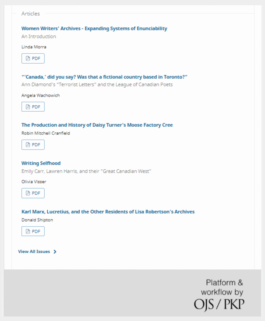
Task: Click the View All Issues link
Action: click(34, 251)
